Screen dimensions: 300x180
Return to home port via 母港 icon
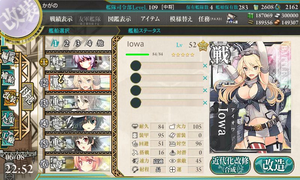pyautogui.click(x=27, y=96)
